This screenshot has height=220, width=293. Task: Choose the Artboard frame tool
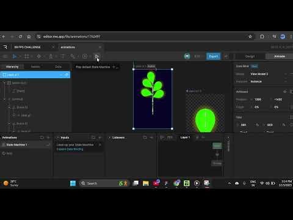tap(27, 56)
